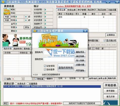The width and height of the screenshot is (120, 106).
Task: Click the app icon in main title bar
Action: [3, 2]
